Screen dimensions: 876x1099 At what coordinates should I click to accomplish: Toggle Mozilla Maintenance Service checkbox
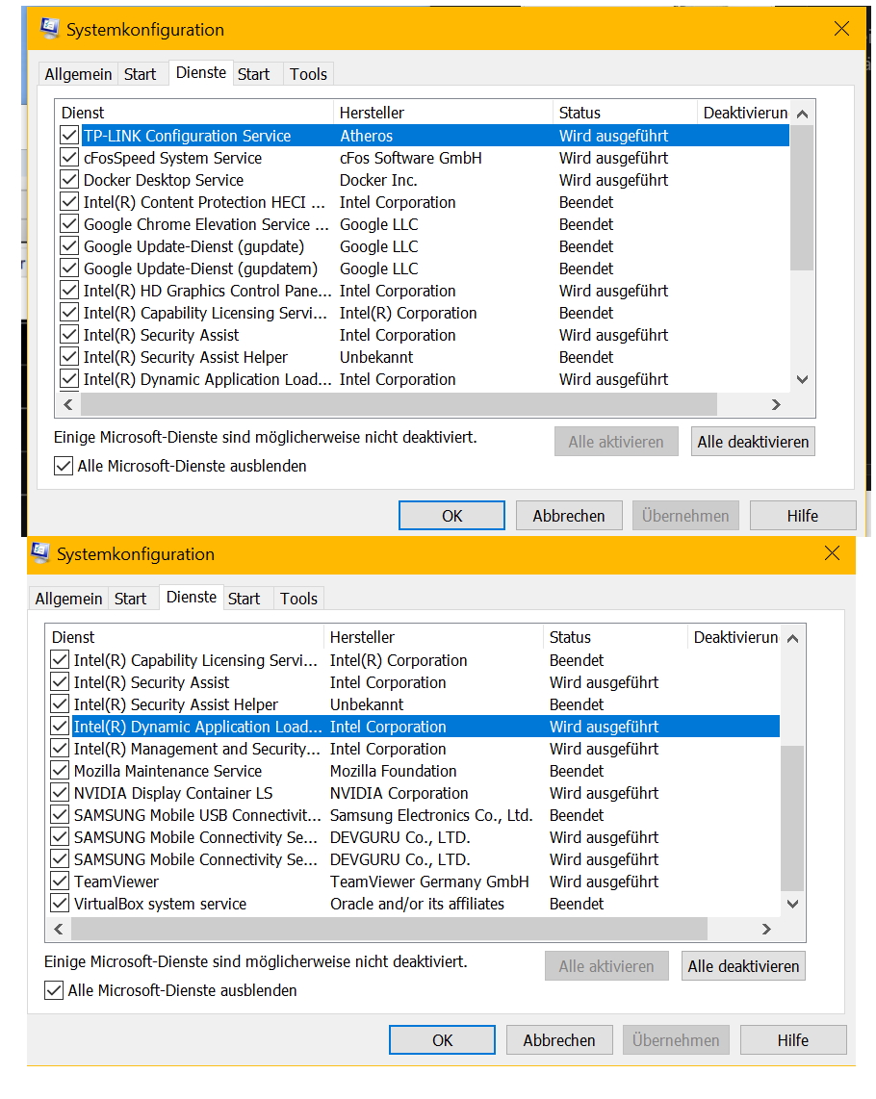tap(60, 771)
